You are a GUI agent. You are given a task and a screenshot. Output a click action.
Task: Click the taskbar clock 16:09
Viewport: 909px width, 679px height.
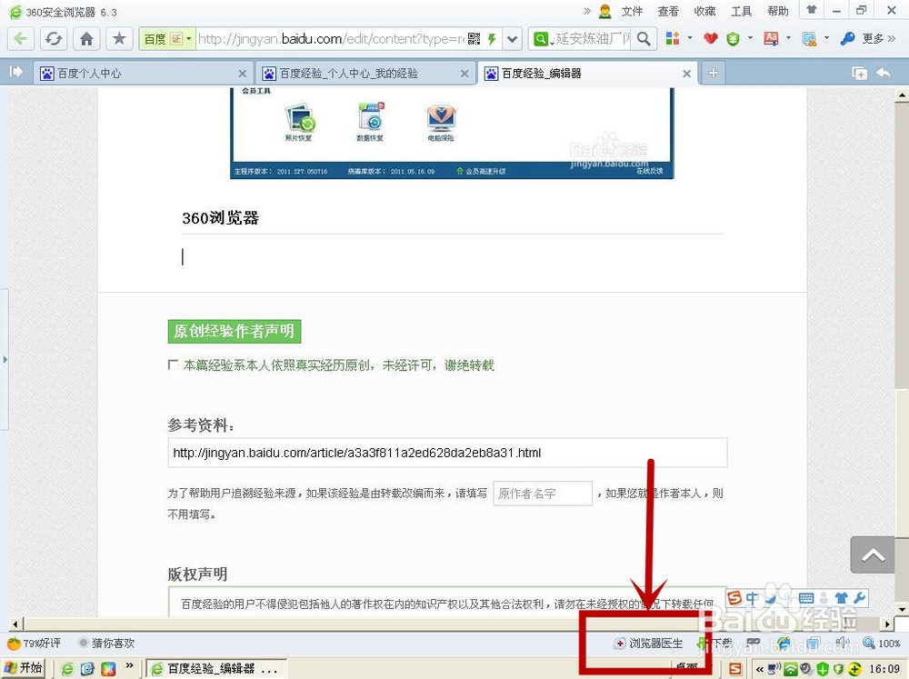point(884,669)
